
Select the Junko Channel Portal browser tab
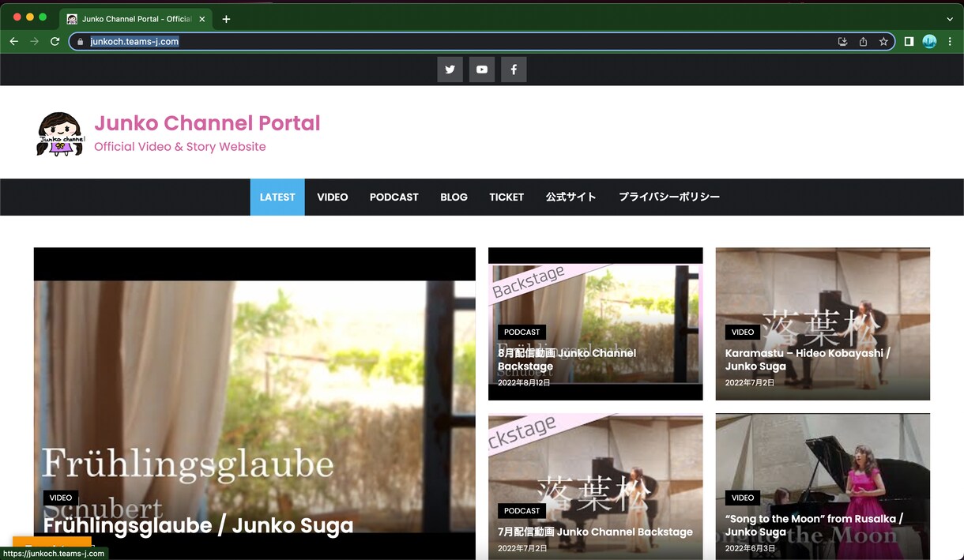pyautogui.click(x=135, y=19)
